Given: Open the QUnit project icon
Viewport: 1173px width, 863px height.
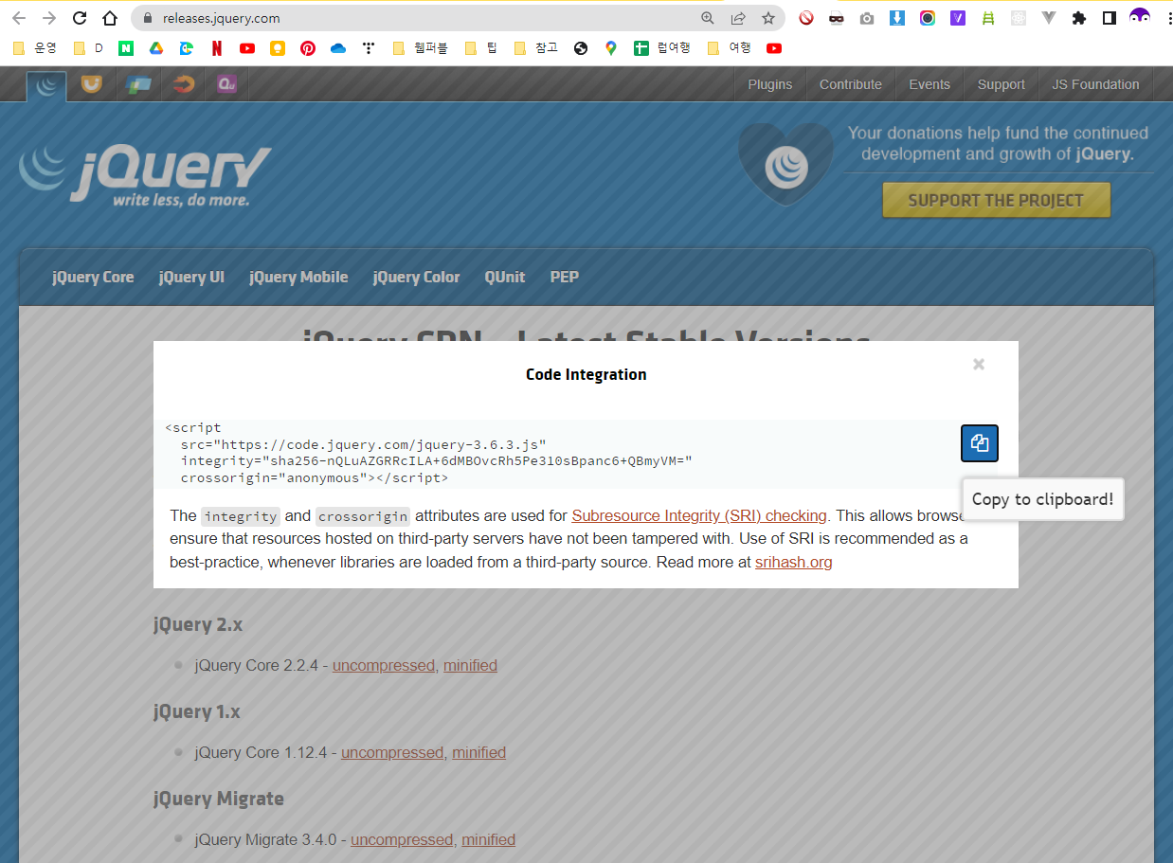Looking at the screenshot, I should 226,84.
